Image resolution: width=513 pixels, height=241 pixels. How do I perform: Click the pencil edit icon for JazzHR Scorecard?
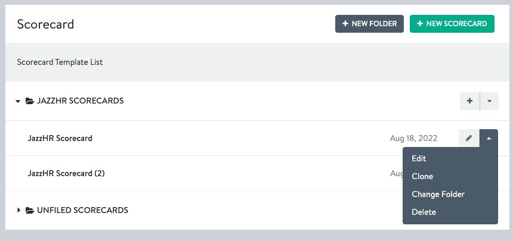click(x=469, y=138)
